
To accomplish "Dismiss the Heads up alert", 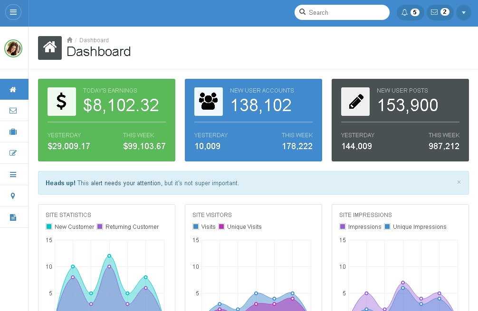I will [x=459, y=182].
